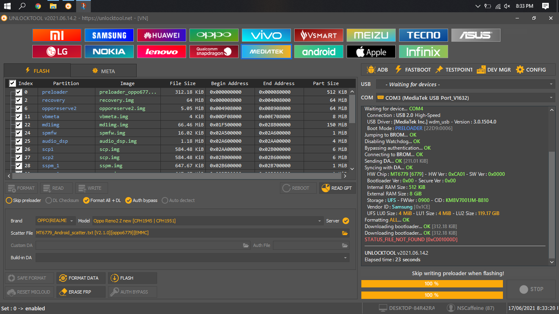
Task: Choose the MediaTek tile
Action: click(x=266, y=52)
